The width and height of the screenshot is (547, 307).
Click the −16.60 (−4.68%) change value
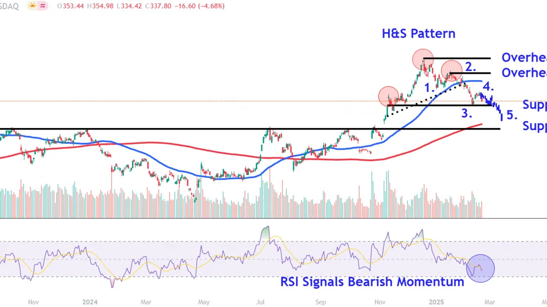coord(199,6)
